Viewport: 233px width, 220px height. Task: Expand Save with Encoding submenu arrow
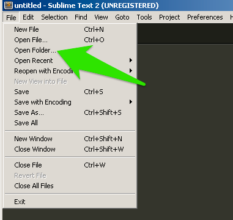[x=131, y=101]
